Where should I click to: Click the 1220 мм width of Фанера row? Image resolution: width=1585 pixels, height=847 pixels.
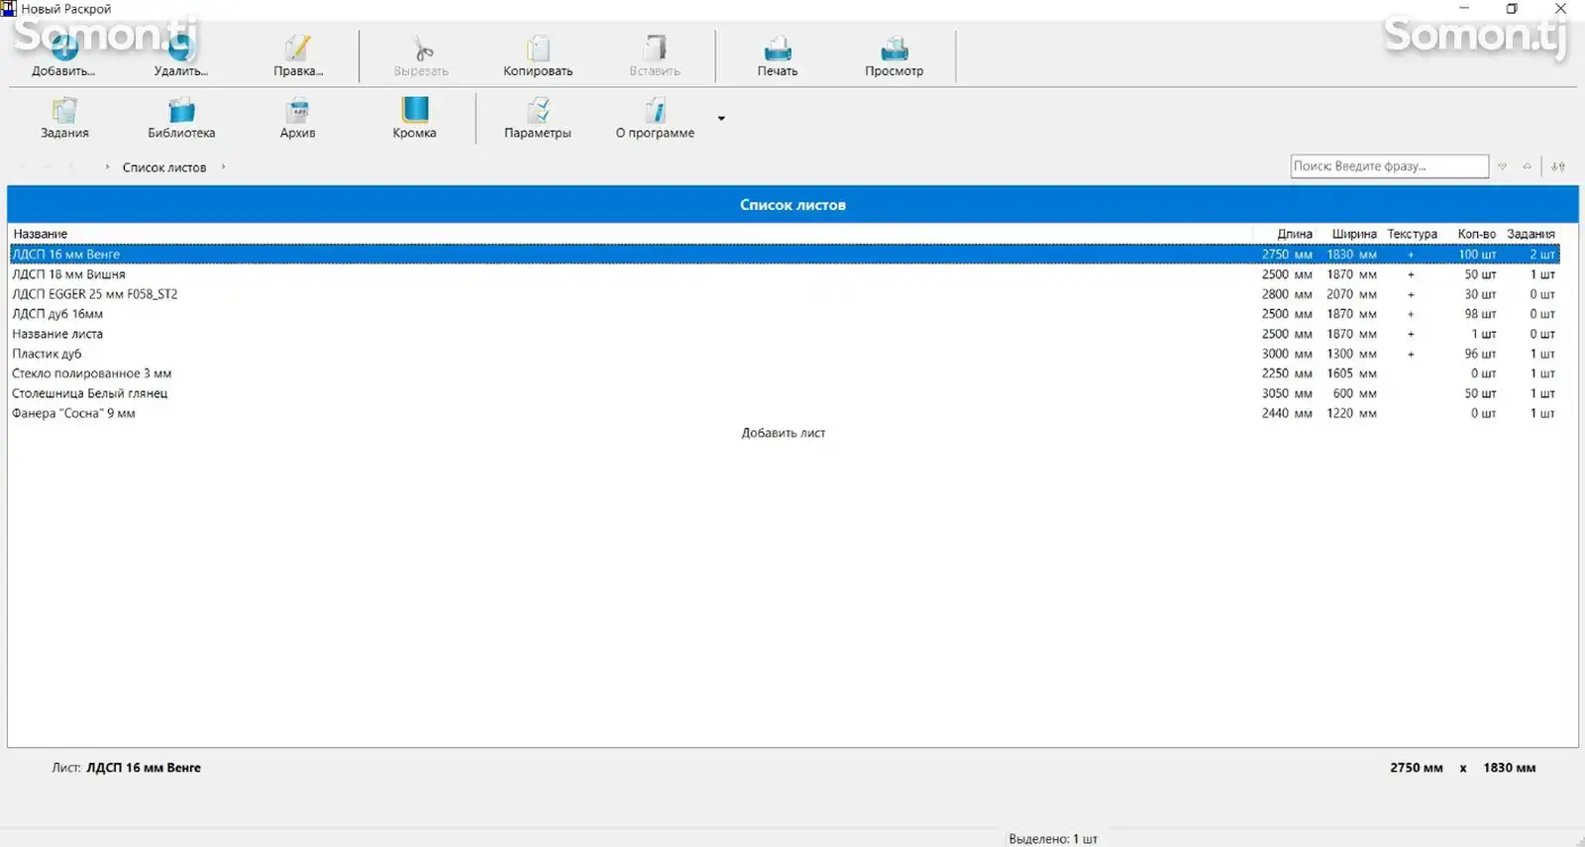tap(1351, 413)
